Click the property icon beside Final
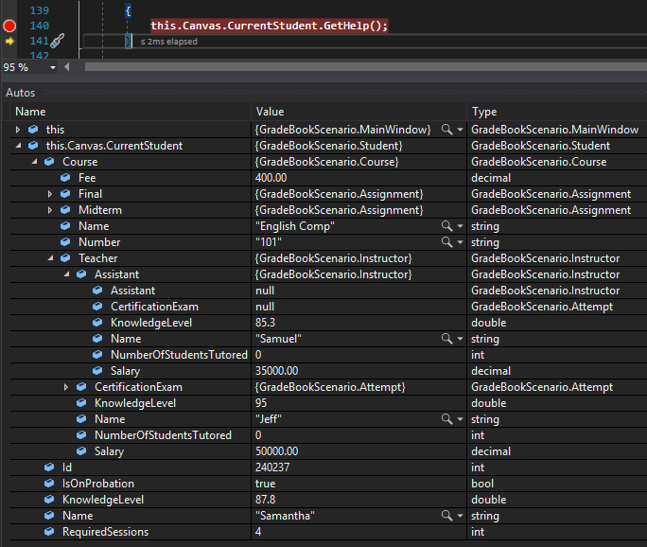This screenshot has width=647, height=547. click(65, 194)
